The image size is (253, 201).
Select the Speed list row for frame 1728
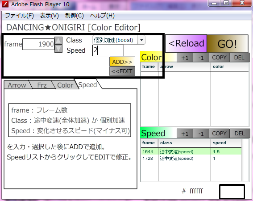tap(191, 159)
